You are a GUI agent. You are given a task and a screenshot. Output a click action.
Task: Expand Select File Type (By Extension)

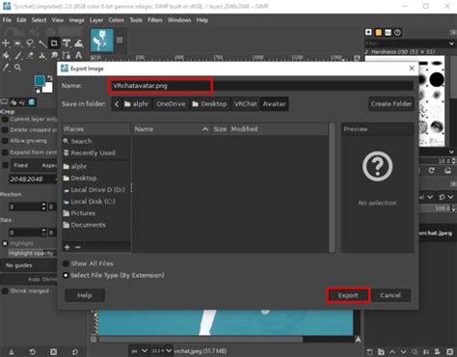(66, 275)
